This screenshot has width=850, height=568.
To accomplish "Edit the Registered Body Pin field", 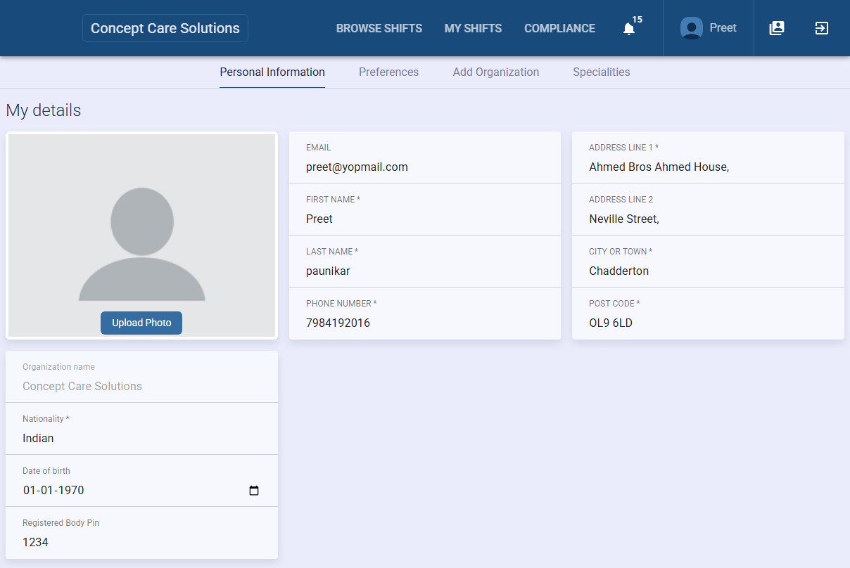I will [141, 533].
